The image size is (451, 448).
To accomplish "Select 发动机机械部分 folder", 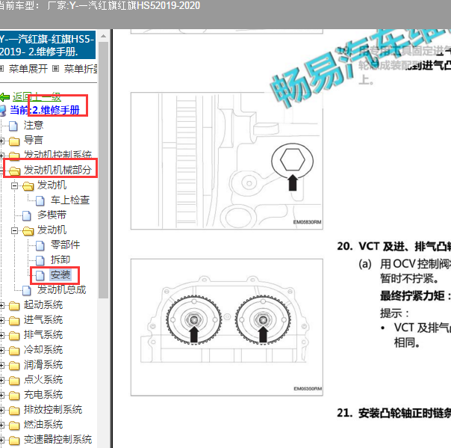I will tap(57, 170).
